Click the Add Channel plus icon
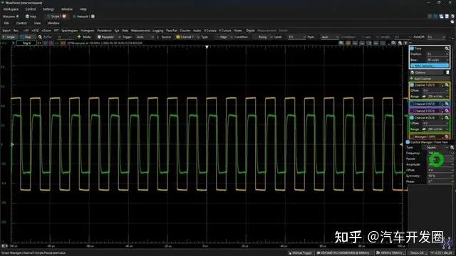This screenshot has width=456, height=256. [x=412, y=79]
